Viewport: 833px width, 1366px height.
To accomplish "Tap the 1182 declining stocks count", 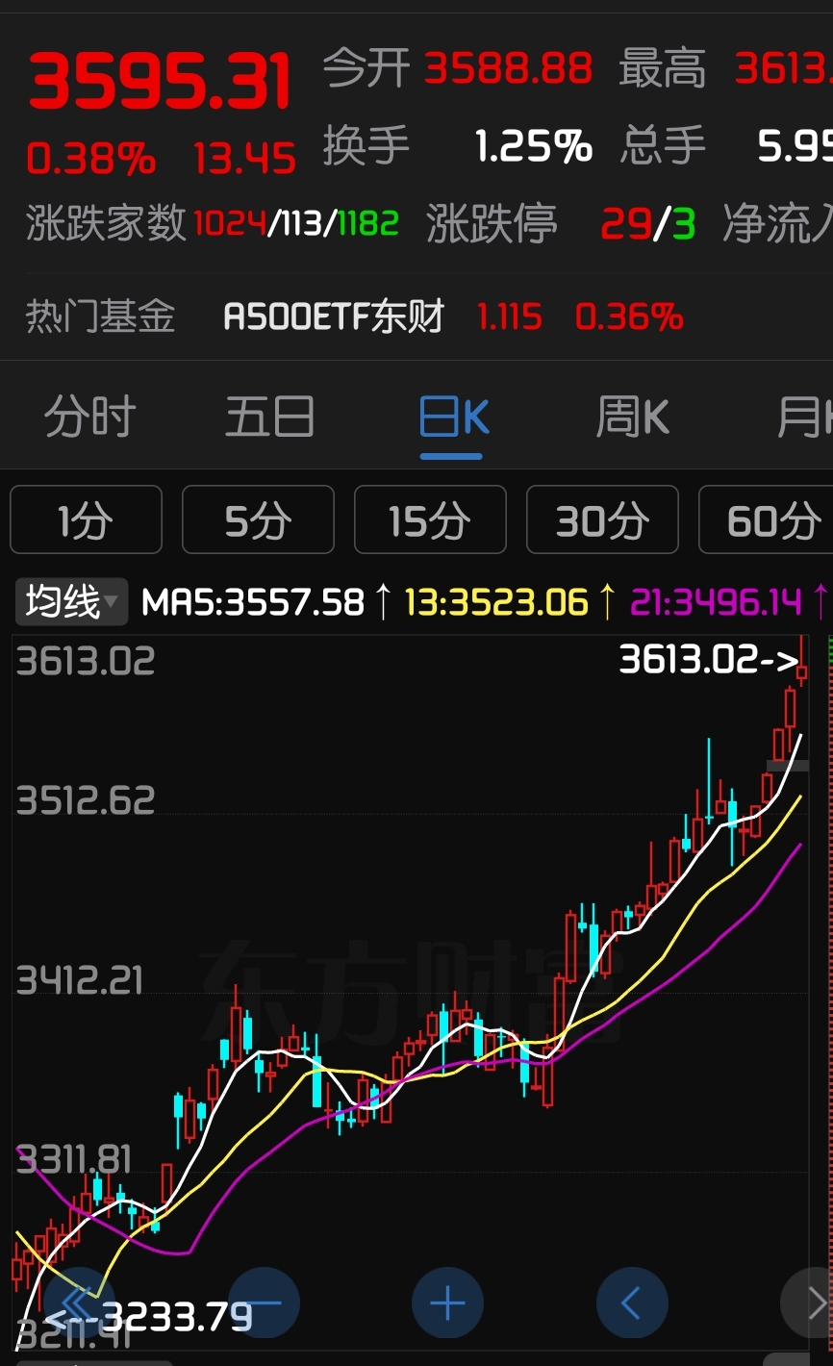I will coord(368,224).
